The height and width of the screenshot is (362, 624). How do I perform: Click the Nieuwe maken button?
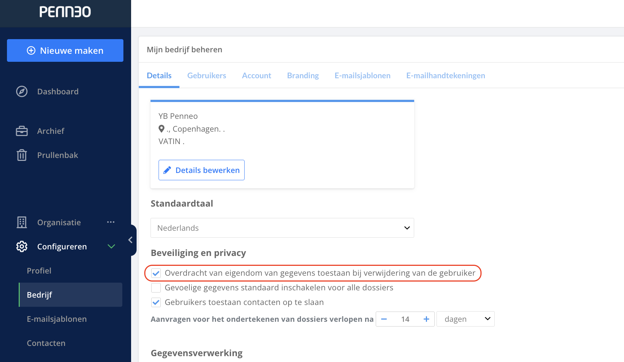[x=65, y=50]
